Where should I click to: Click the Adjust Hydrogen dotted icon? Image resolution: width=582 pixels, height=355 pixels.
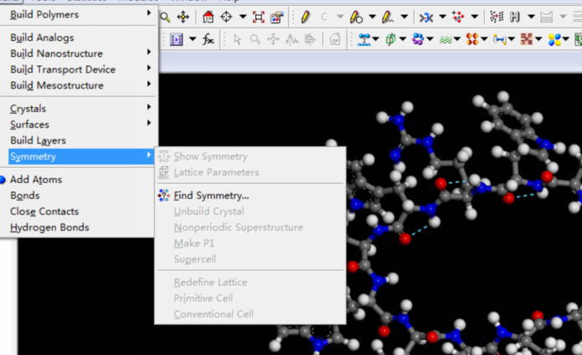tap(497, 17)
